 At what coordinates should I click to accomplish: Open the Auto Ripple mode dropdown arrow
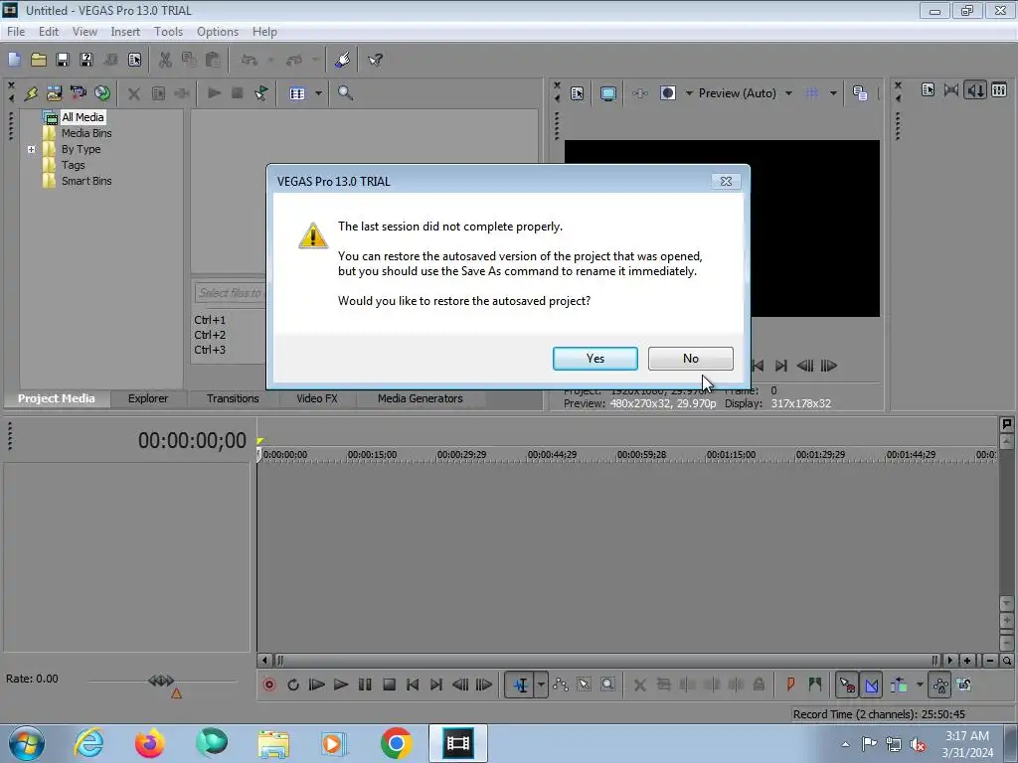[x=920, y=685]
